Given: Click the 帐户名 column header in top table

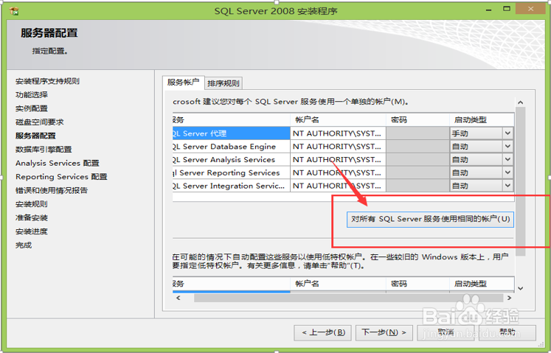Looking at the screenshot, I should (x=338, y=120).
